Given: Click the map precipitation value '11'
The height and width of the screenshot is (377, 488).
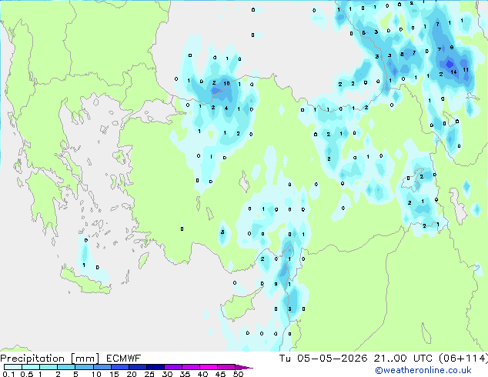Looking at the screenshot, I should coord(466,70).
